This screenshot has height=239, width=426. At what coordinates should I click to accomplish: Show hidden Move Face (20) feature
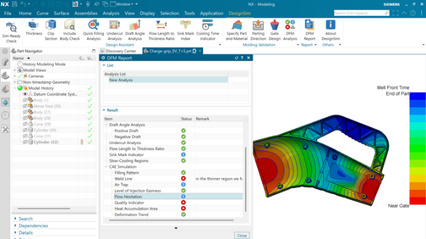(25, 106)
